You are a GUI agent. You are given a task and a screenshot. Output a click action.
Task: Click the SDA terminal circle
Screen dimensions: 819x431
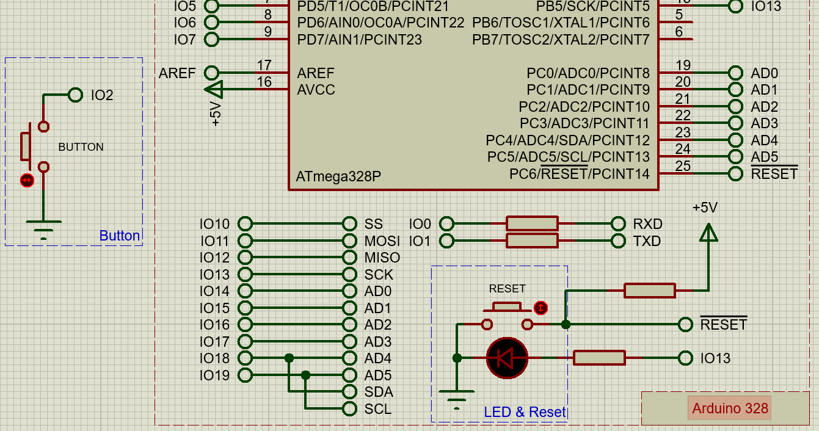point(350,392)
